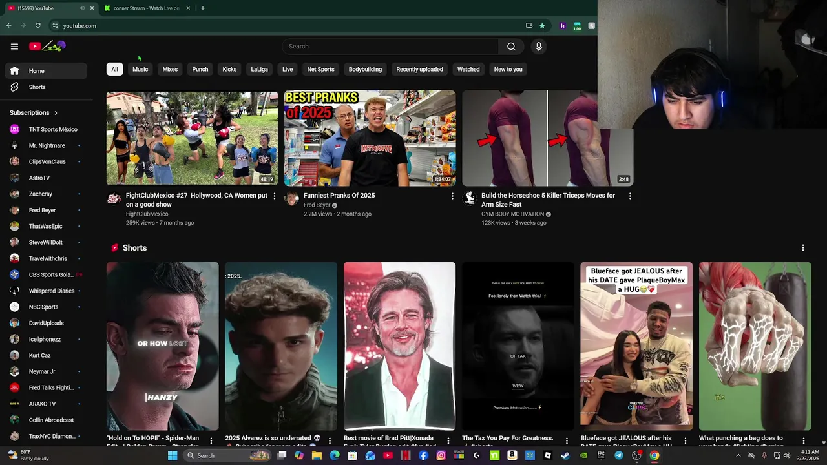Open more options for Brad Pitt short
The height and width of the screenshot is (465, 827).
(448, 440)
